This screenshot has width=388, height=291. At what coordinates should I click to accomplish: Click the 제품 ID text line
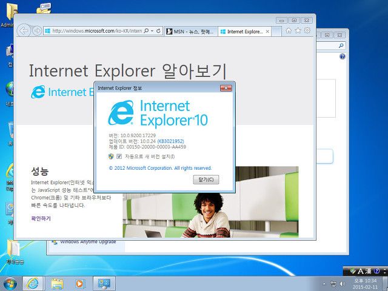point(147,147)
